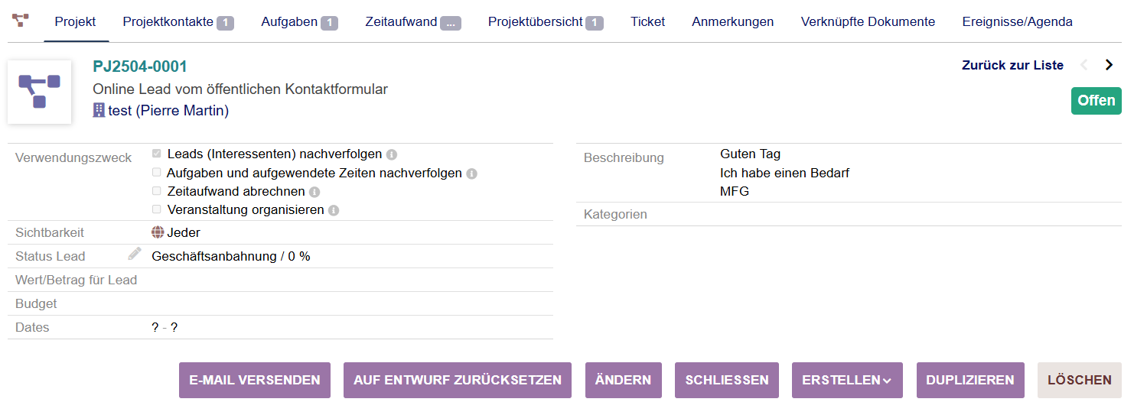Enable Aufgaben und aufgewendete Zeiten nachverfolgen checkbox
Image resolution: width=1134 pixels, height=415 pixels.
coord(157,173)
